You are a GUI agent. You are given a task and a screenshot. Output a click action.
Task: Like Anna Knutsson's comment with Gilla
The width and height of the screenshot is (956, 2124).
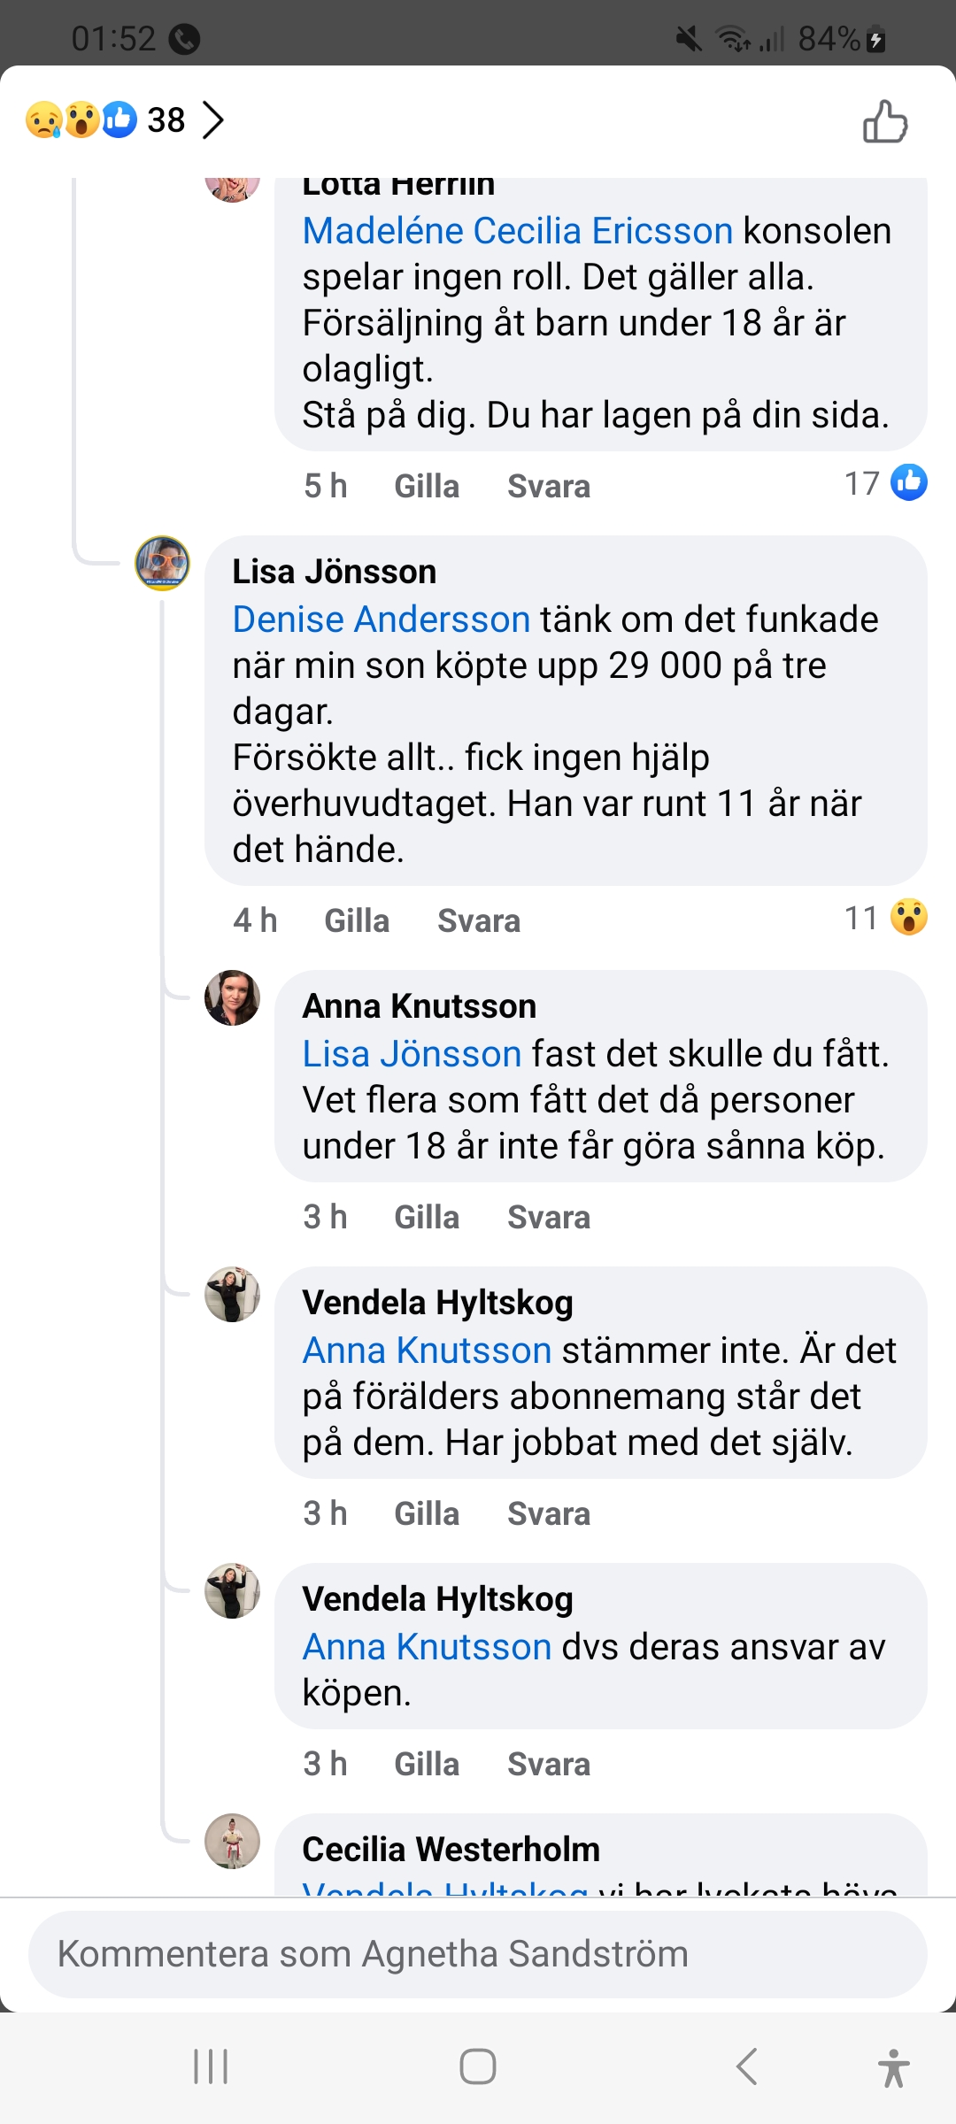(427, 1218)
